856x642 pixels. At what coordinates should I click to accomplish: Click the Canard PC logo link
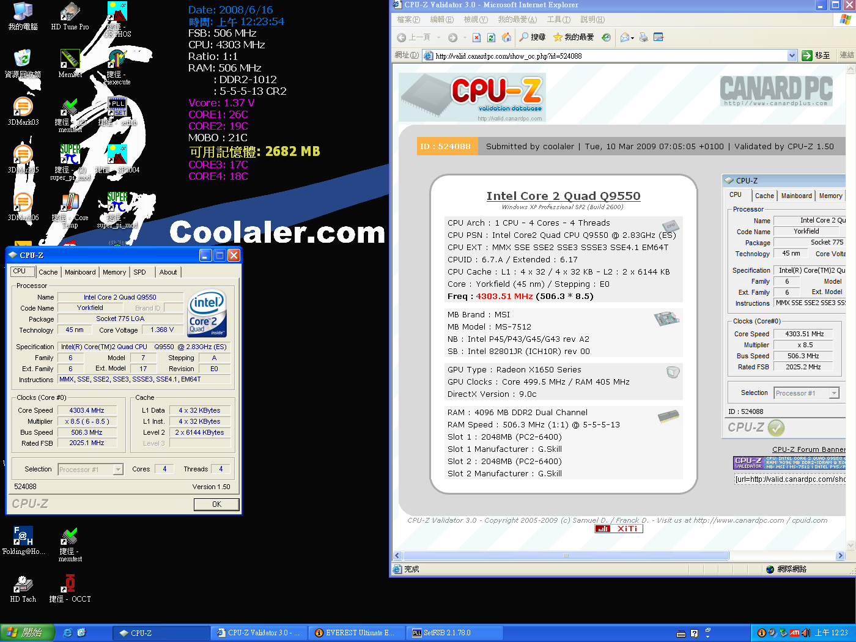pyautogui.click(x=776, y=90)
